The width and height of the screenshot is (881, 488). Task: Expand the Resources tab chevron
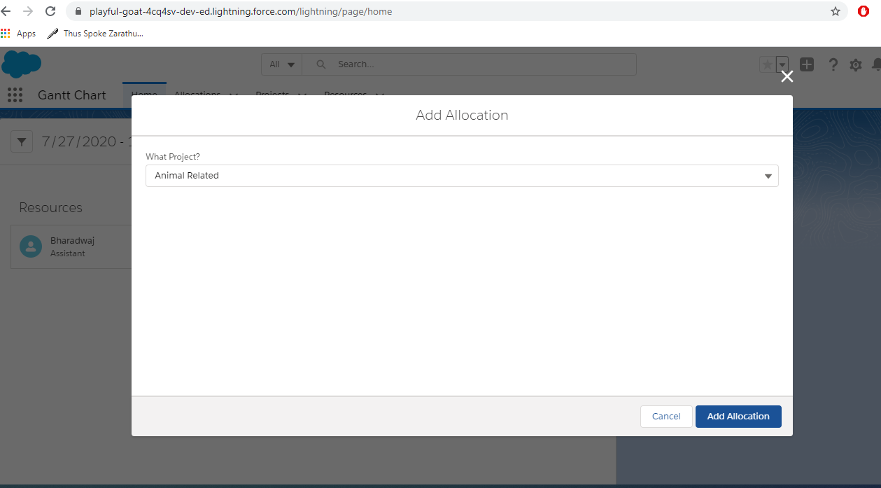pos(380,95)
